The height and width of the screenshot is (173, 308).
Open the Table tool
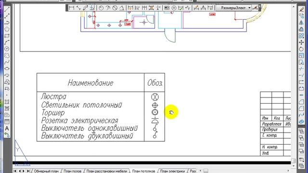click(7, 122)
